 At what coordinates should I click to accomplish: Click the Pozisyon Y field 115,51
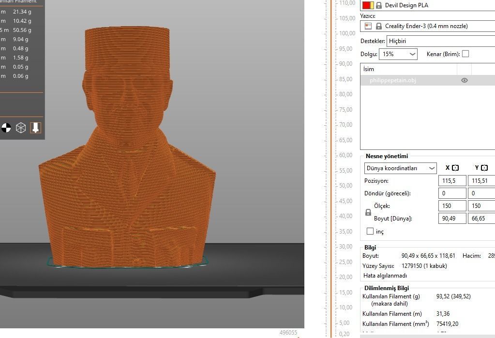click(x=481, y=181)
